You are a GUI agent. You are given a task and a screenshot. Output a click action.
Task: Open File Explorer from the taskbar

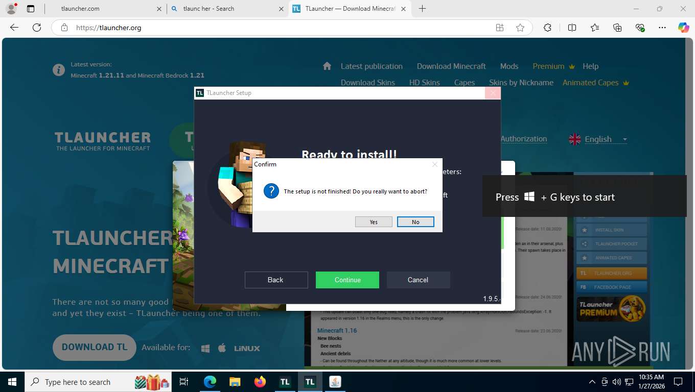235,382
